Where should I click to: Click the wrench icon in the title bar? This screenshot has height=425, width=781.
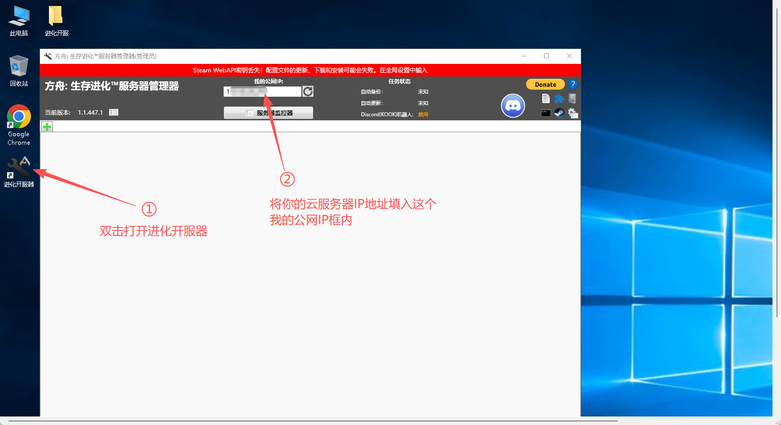click(x=48, y=56)
